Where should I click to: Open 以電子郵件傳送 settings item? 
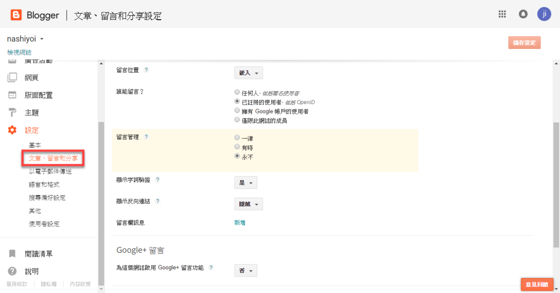click(50, 172)
